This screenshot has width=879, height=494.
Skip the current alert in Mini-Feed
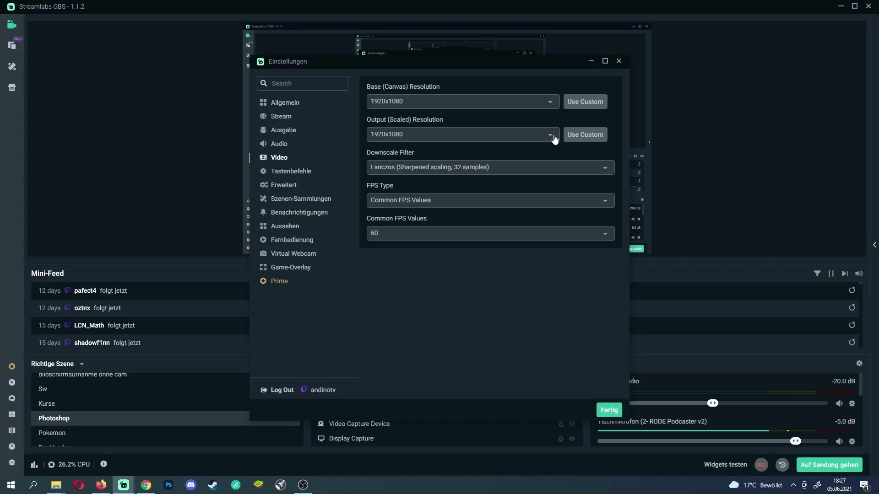pos(845,274)
